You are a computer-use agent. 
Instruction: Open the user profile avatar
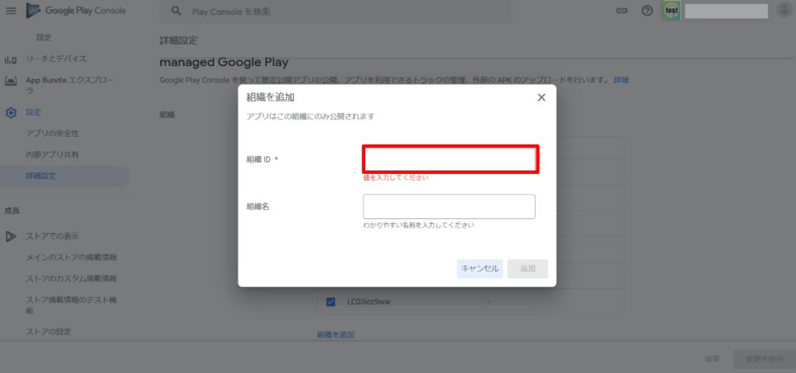pyautogui.click(x=785, y=11)
